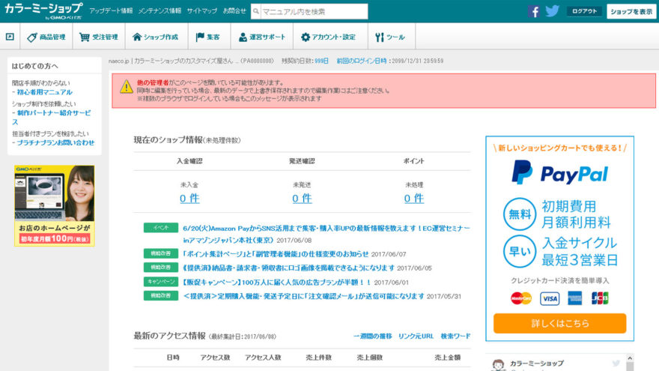Click はじめての方へ sidebar heading
Viewport: 659px width, 371px height.
[x=35, y=66]
